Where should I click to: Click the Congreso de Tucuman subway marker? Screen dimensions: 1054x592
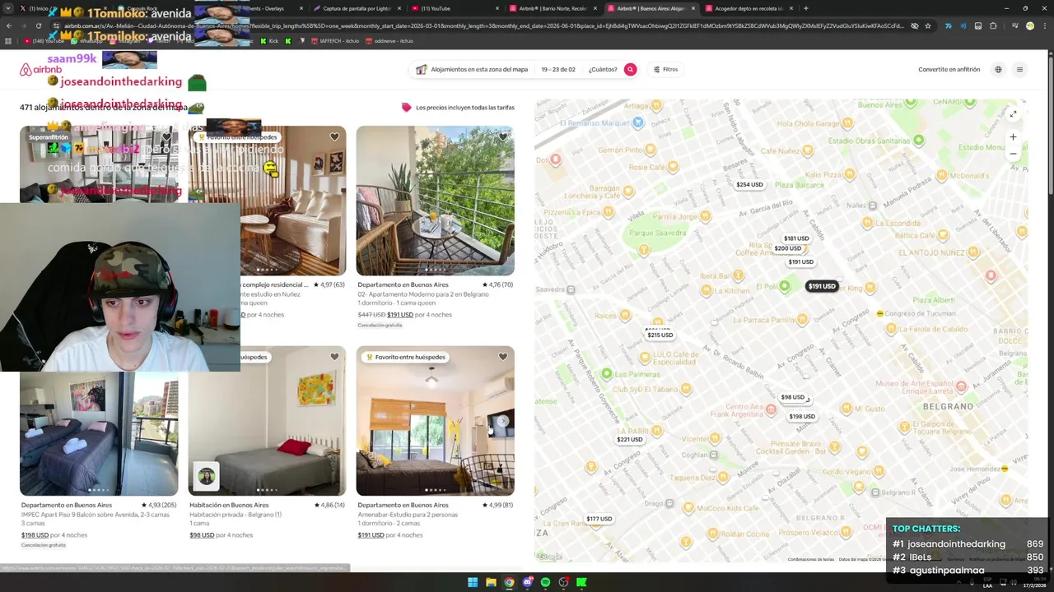pyautogui.click(x=880, y=313)
